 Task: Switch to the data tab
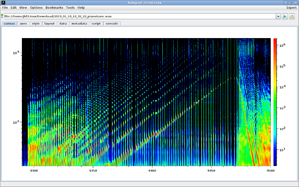point(63,24)
